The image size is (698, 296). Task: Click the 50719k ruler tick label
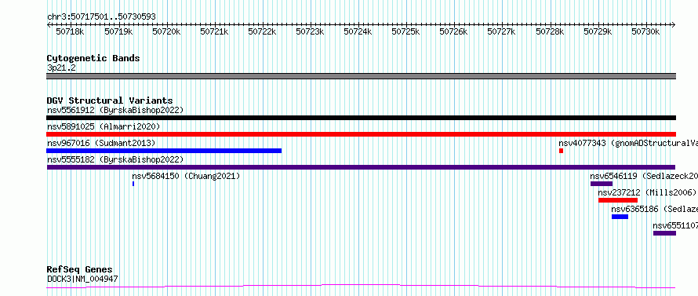click(x=118, y=31)
